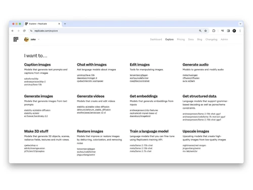Image resolution: width=253 pixels, height=190 pixels.
Task: Select Explore in the top navigation
Action: pos(170,40)
